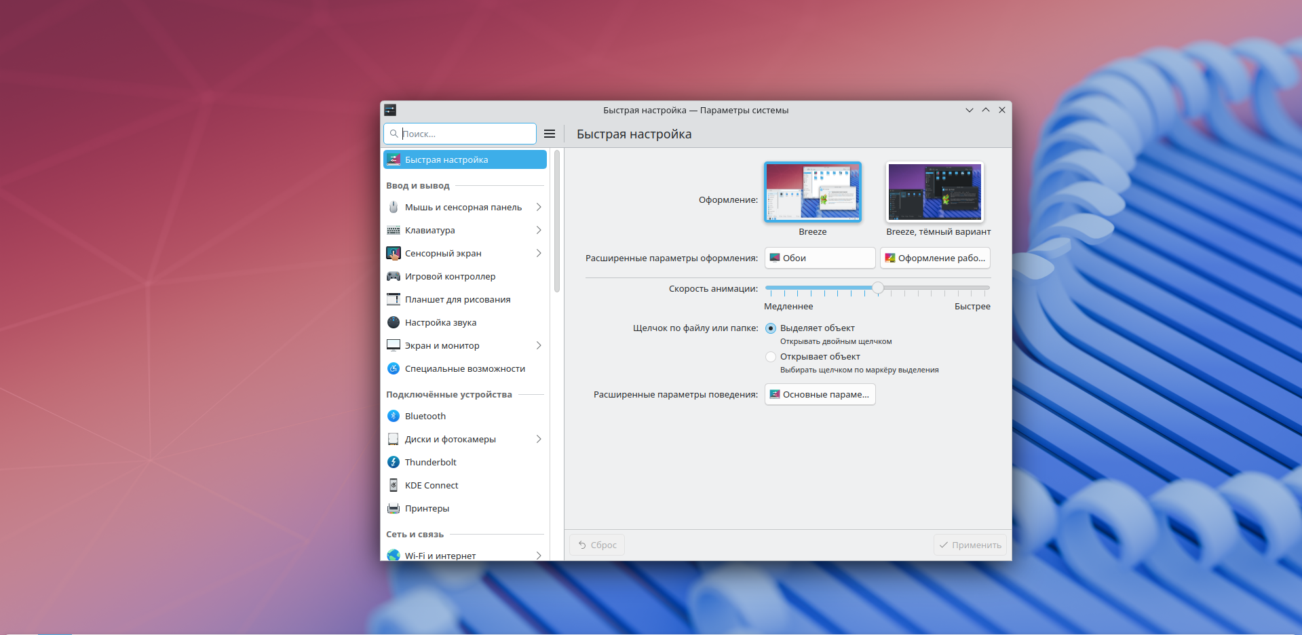The height and width of the screenshot is (635, 1302).
Task: Click the Оформление рабо... button
Action: (935, 258)
